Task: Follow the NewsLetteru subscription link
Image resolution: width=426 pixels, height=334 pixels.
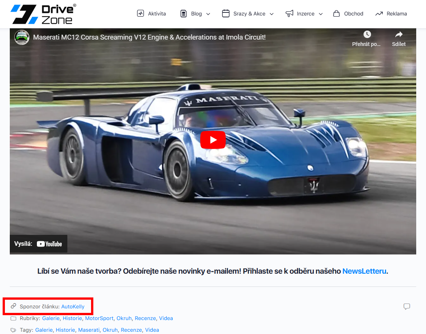Action: (364, 271)
